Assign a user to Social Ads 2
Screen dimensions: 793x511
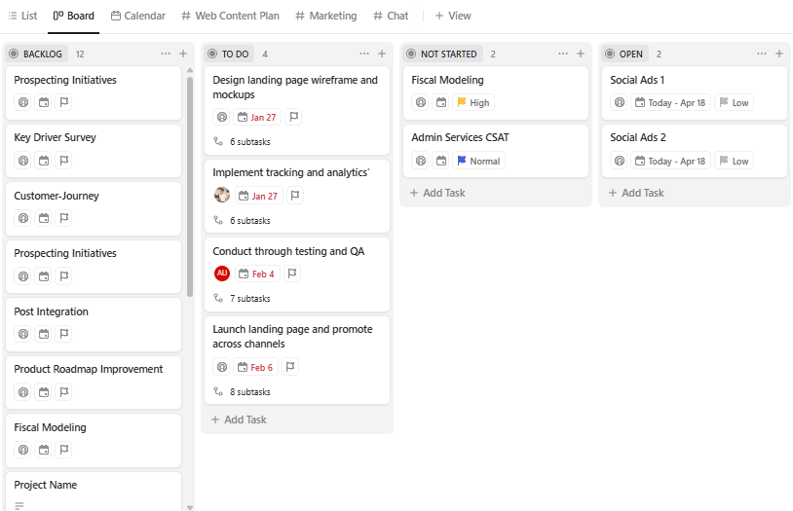pos(620,161)
